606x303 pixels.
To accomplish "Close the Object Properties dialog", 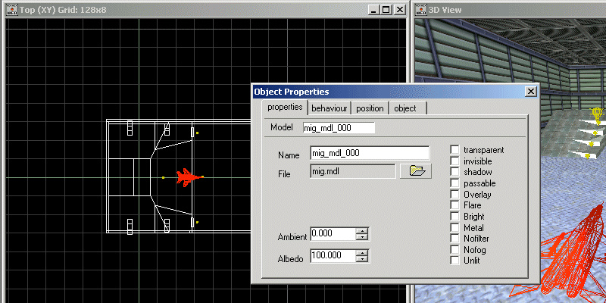I will [530, 92].
